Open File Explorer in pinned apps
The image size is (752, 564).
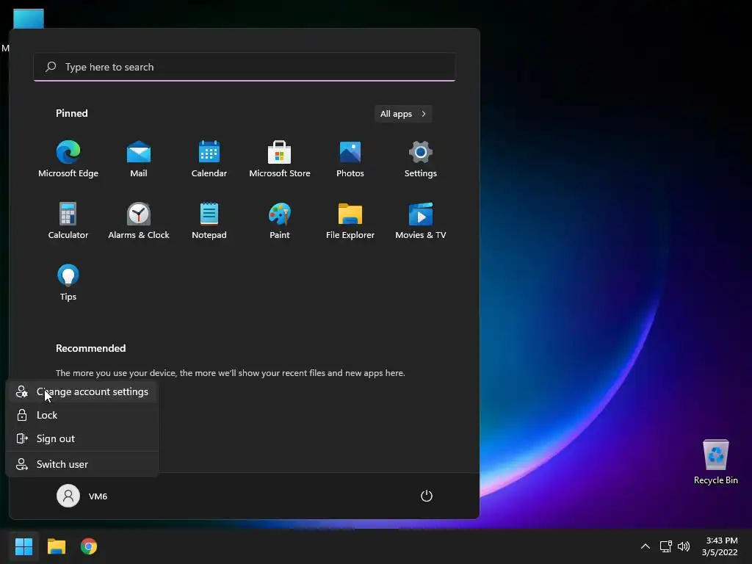tap(350, 220)
